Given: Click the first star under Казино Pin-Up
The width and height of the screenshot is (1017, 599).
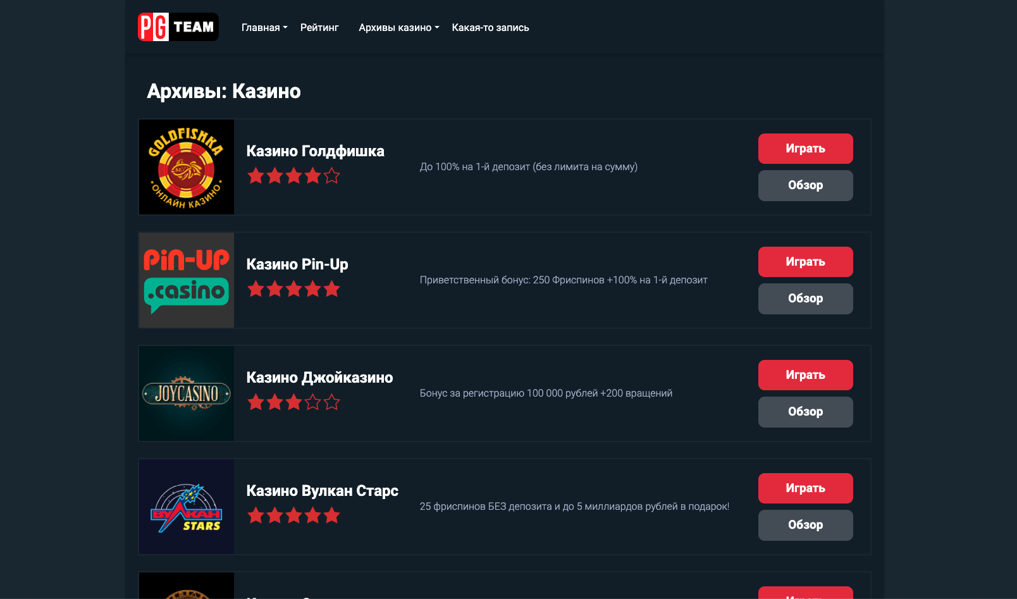Looking at the screenshot, I should (x=256, y=289).
